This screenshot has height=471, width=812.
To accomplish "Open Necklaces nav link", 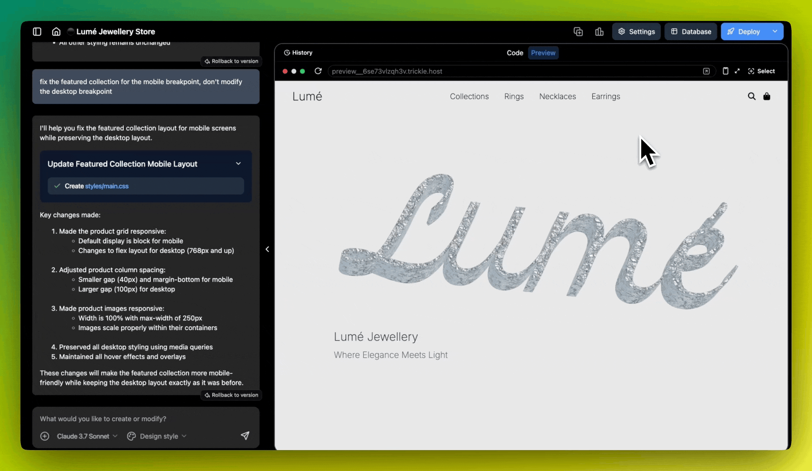I will tap(558, 96).
